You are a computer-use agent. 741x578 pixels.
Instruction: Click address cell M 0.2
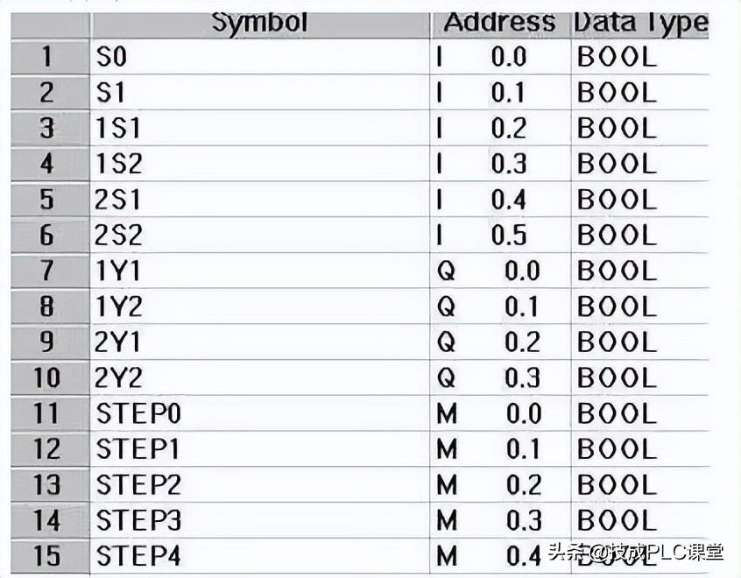click(499, 485)
